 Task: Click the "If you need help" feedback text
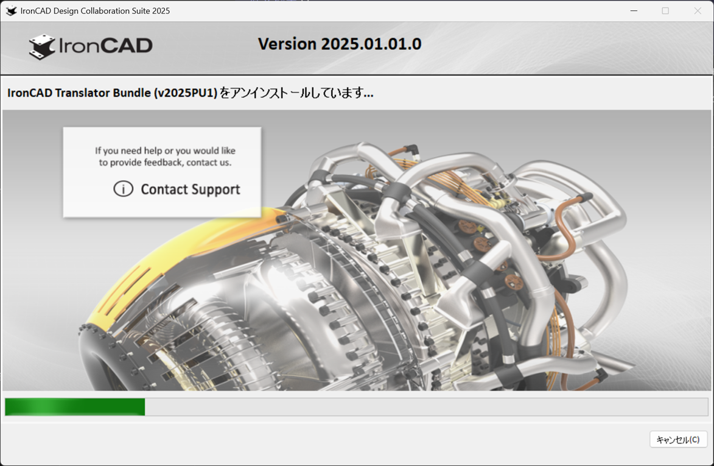[x=165, y=157]
